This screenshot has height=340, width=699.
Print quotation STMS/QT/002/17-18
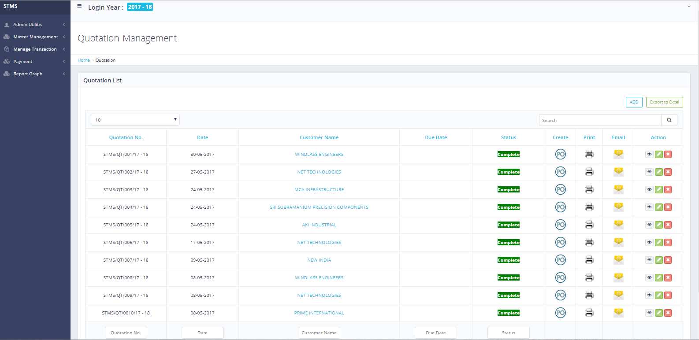point(589,172)
